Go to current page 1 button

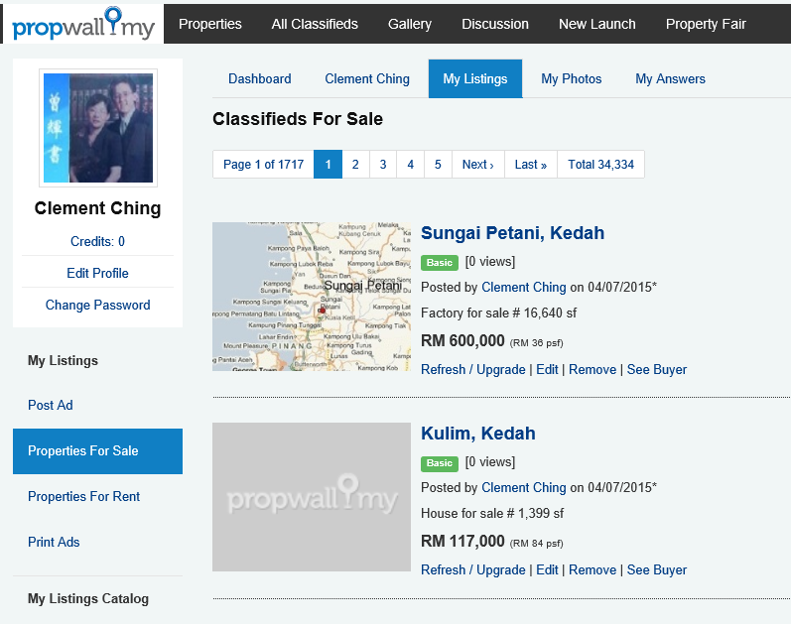click(328, 165)
